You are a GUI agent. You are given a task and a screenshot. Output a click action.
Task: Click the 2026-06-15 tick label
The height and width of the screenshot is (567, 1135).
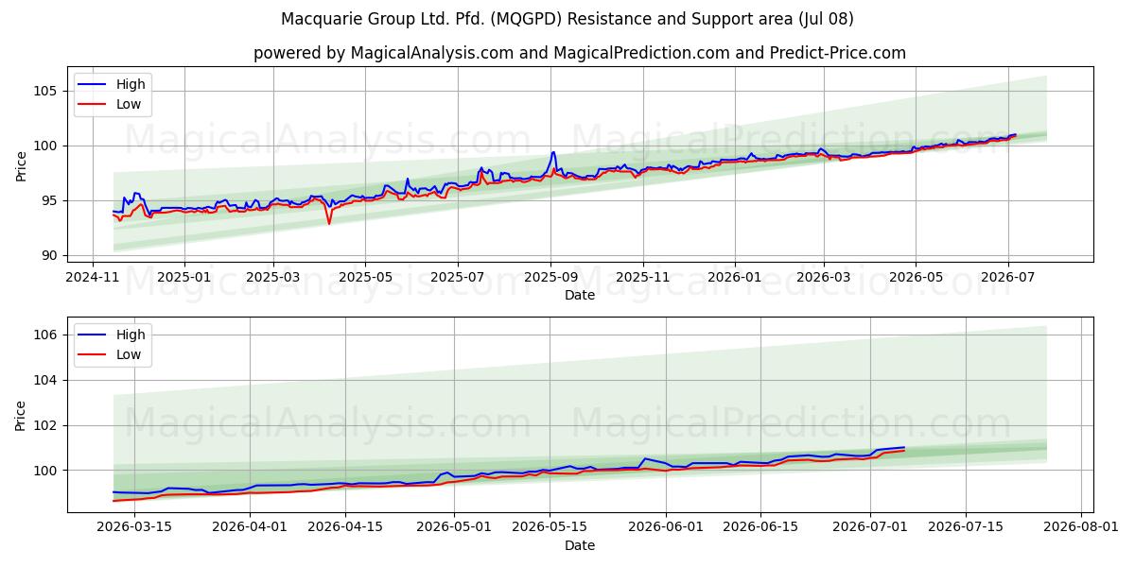tap(761, 527)
